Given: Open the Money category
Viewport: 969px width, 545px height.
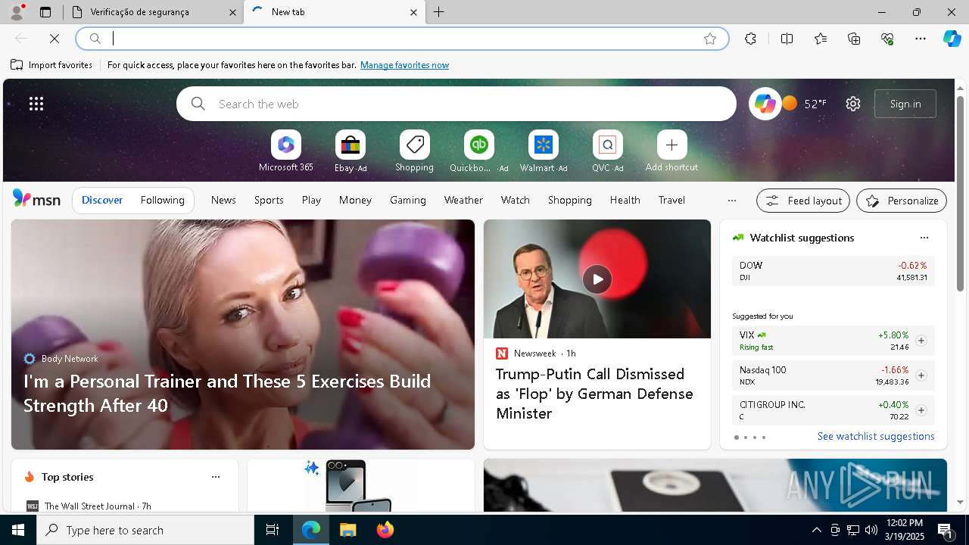Looking at the screenshot, I should click(355, 200).
